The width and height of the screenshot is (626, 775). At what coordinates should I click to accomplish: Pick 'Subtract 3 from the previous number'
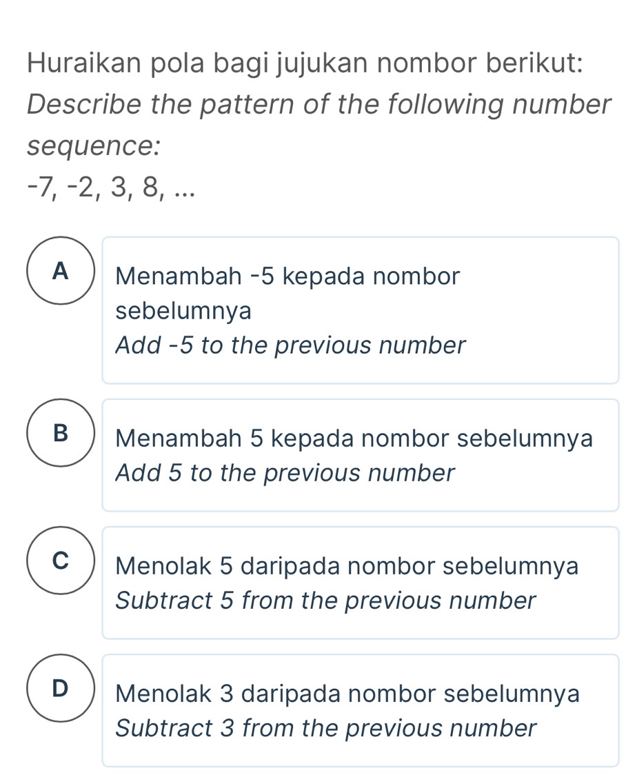coord(325,727)
